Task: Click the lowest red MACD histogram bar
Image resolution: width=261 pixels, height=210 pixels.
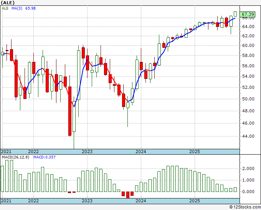Action: pos(128,195)
